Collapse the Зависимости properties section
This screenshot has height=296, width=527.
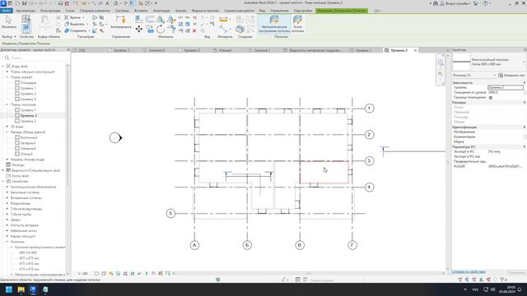[525, 82]
